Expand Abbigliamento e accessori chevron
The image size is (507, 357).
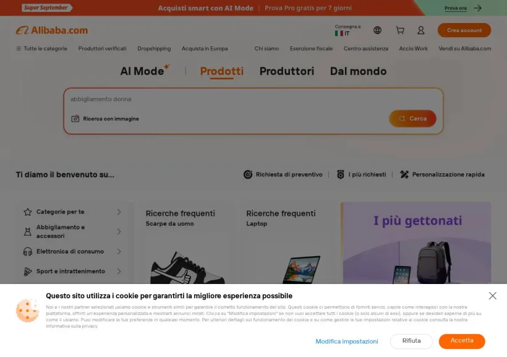(119, 232)
